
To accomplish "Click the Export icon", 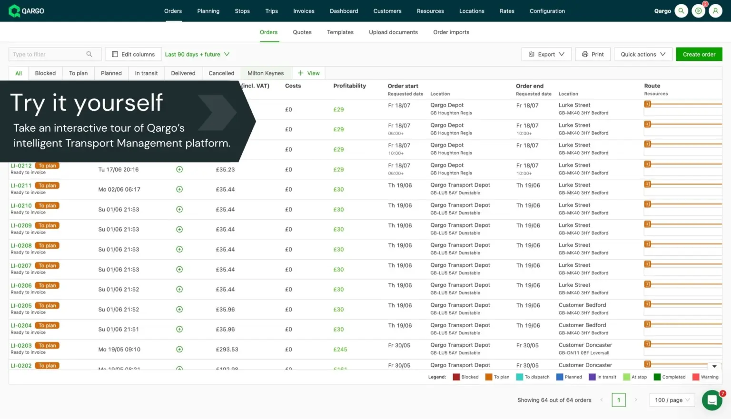I will (532, 54).
